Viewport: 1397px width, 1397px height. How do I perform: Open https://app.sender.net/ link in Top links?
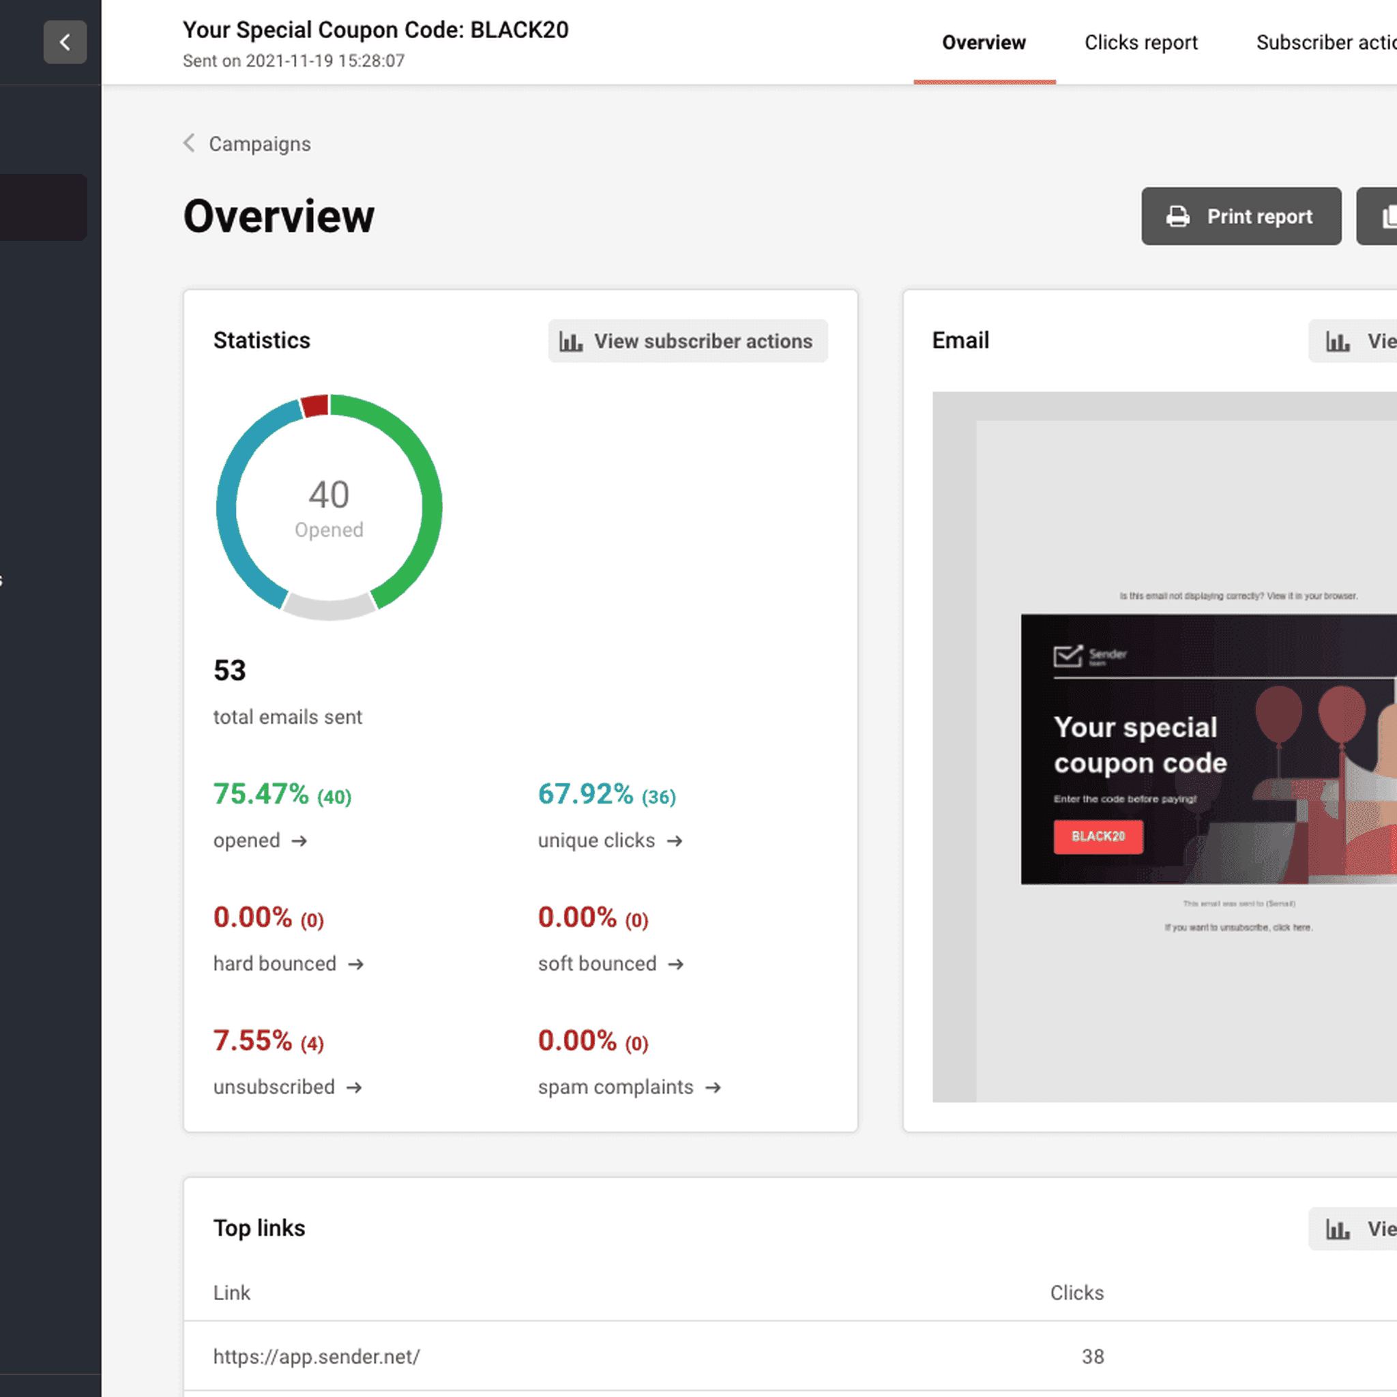click(x=316, y=1357)
